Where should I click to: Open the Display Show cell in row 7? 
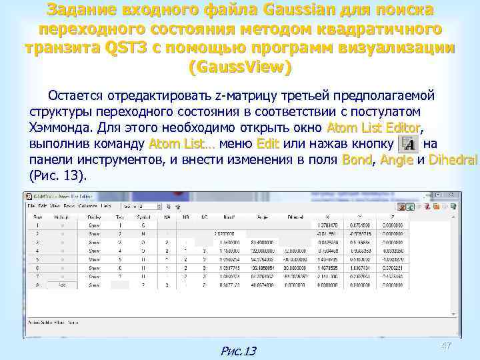[94, 277]
